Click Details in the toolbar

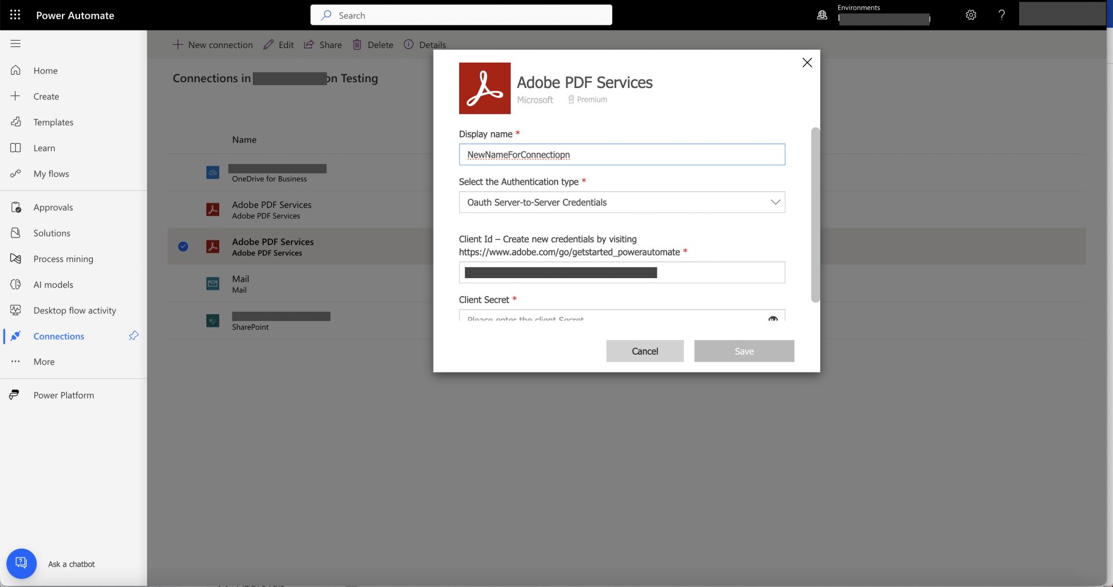click(x=425, y=45)
